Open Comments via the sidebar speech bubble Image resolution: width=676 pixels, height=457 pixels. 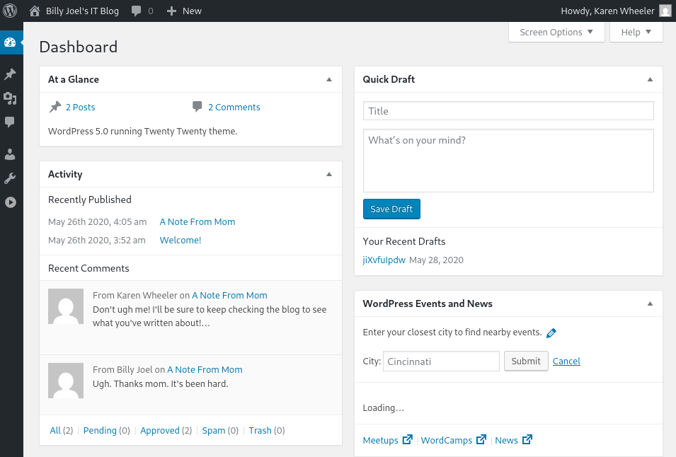pos(10,122)
